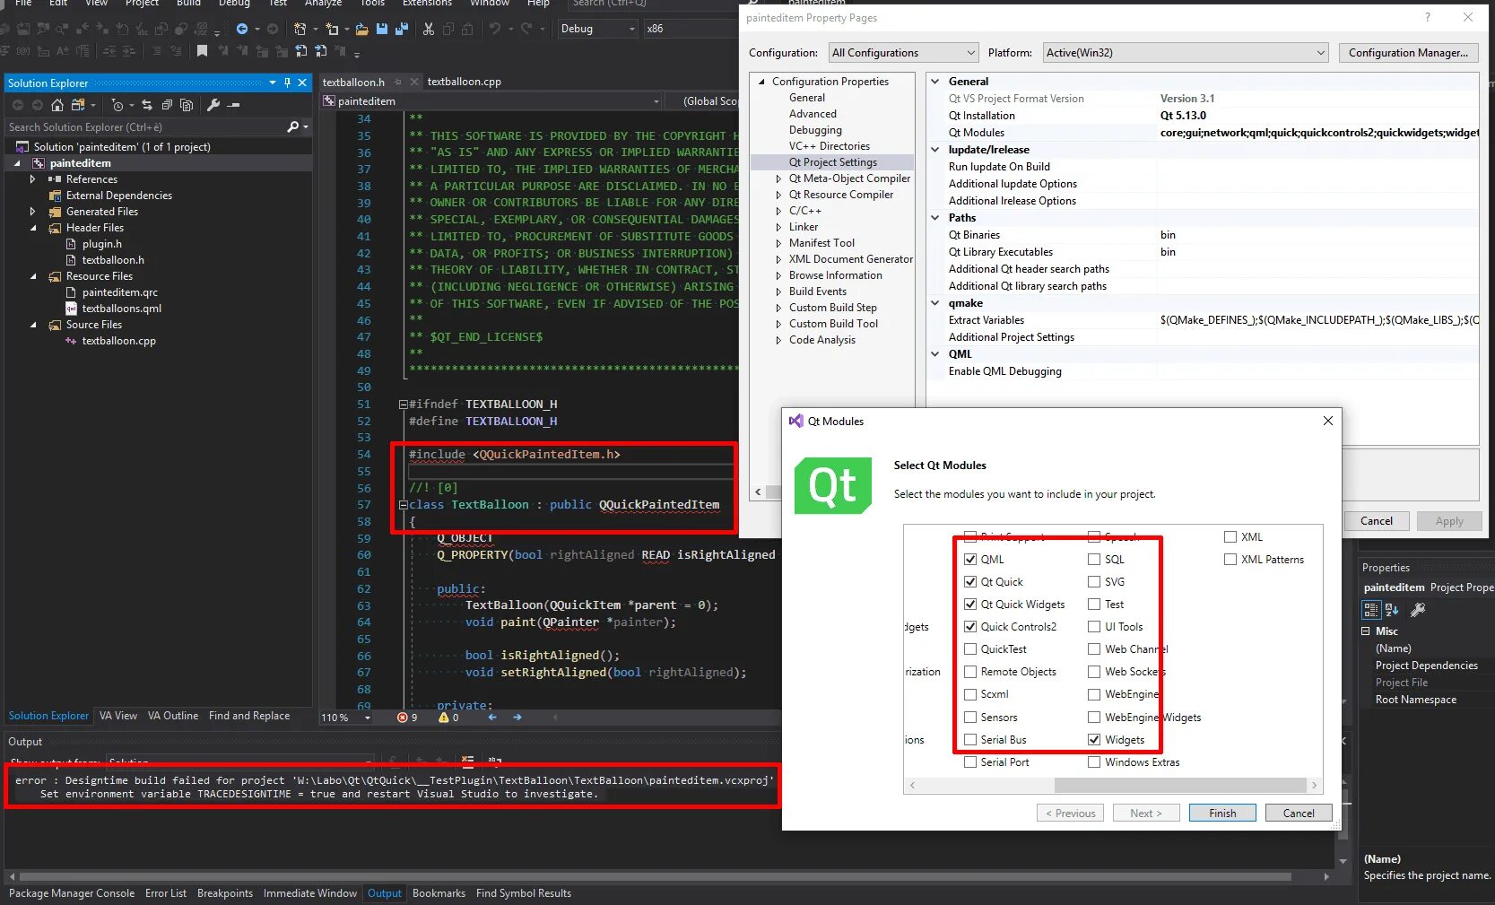This screenshot has width=1495, height=905.
Task: Click the Navigate Backward arrow in main toolbar
Action: pos(242,29)
